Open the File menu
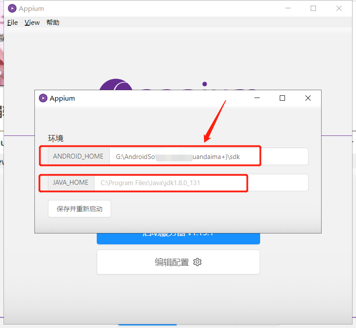 12,22
